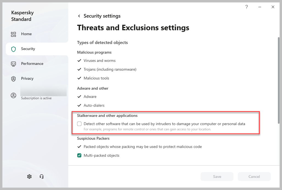282x190 pixels.
Task: Uncheck the Multi-packed objects checkbox
Action: (79, 155)
